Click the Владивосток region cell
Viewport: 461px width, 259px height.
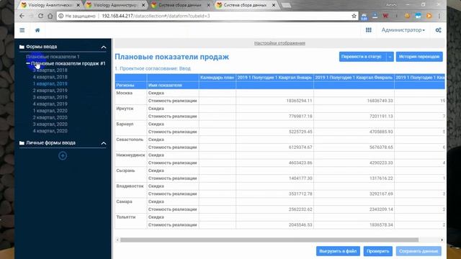(x=130, y=190)
